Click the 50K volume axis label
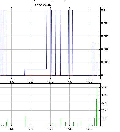The image size is (120, 132). point(104,87)
